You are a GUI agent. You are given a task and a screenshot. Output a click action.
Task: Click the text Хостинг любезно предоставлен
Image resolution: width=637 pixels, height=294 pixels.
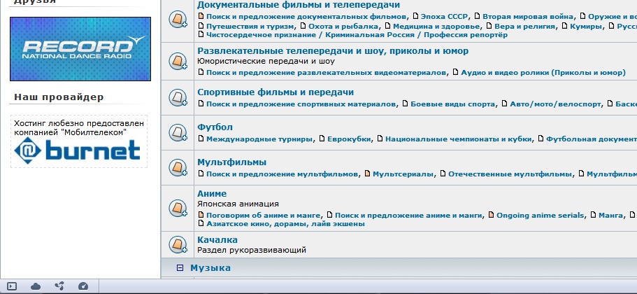[79, 123]
